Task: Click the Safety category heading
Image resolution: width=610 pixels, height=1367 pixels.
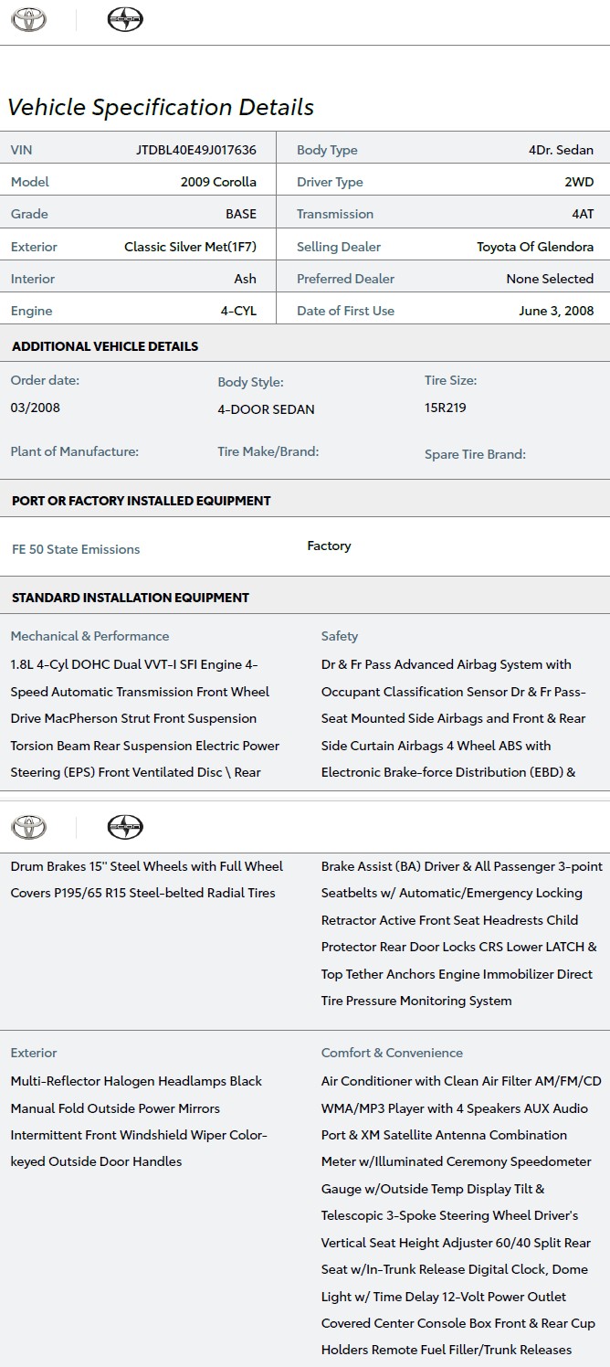Action: pyautogui.click(x=340, y=636)
